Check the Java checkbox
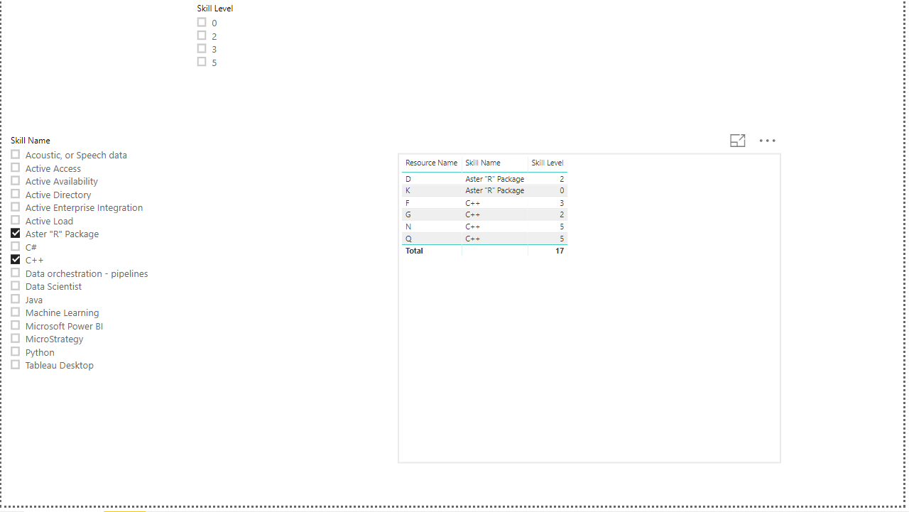This screenshot has height=512, width=909. [16, 299]
